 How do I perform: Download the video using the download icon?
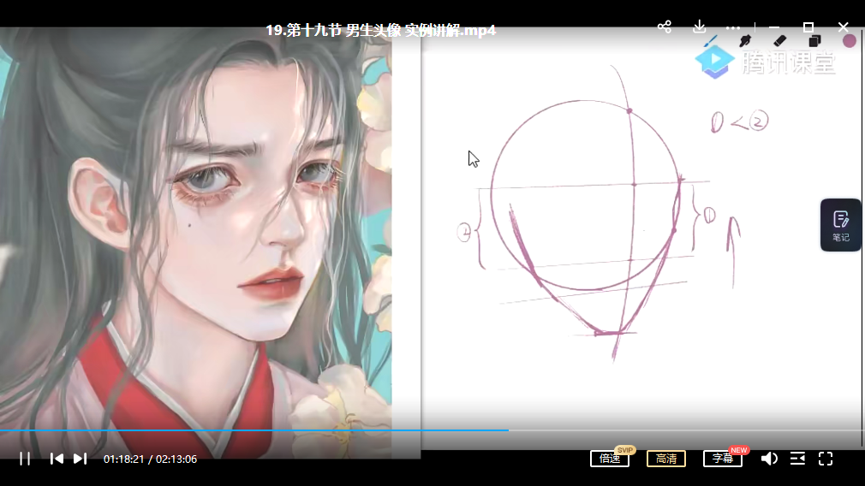[x=699, y=27]
